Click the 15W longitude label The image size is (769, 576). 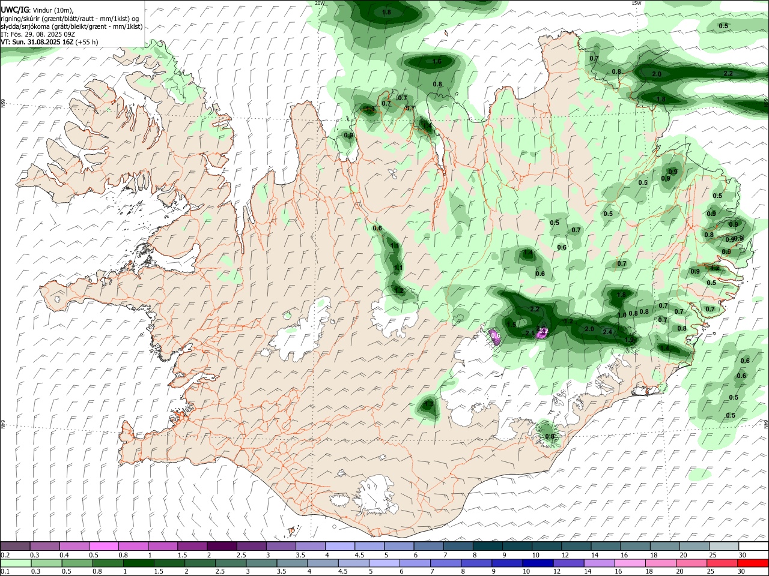[636, 3]
